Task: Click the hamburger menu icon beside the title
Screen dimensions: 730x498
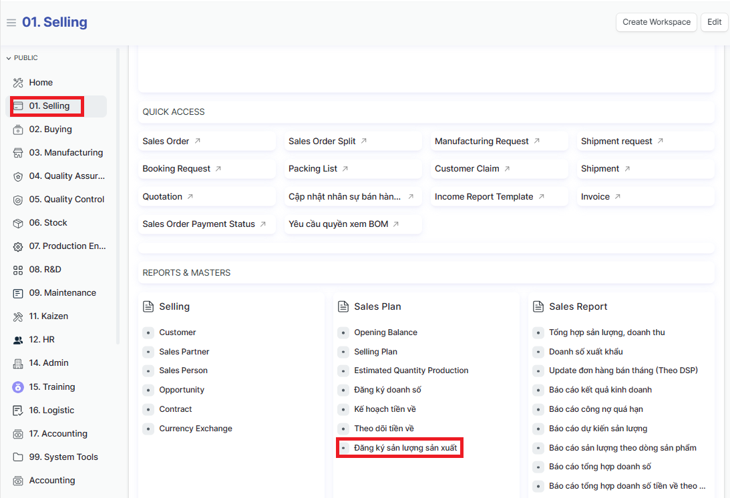Action: pos(11,23)
